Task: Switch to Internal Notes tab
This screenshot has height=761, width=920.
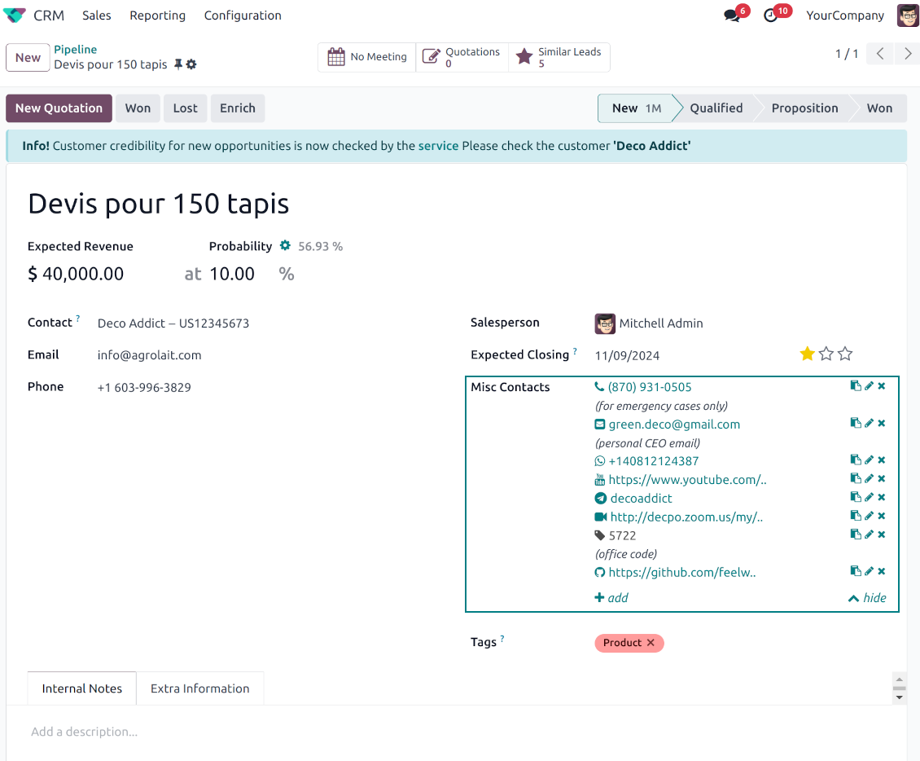Action: [x=82, y=688]
